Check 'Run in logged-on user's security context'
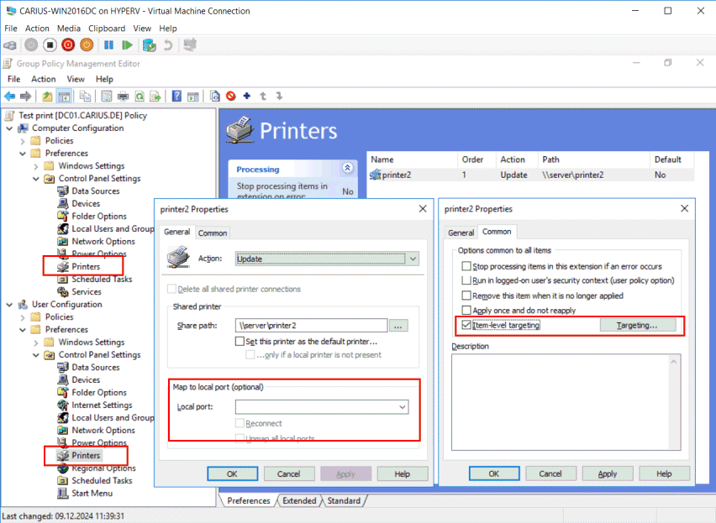The image size is (716, 523). (466, 280)
